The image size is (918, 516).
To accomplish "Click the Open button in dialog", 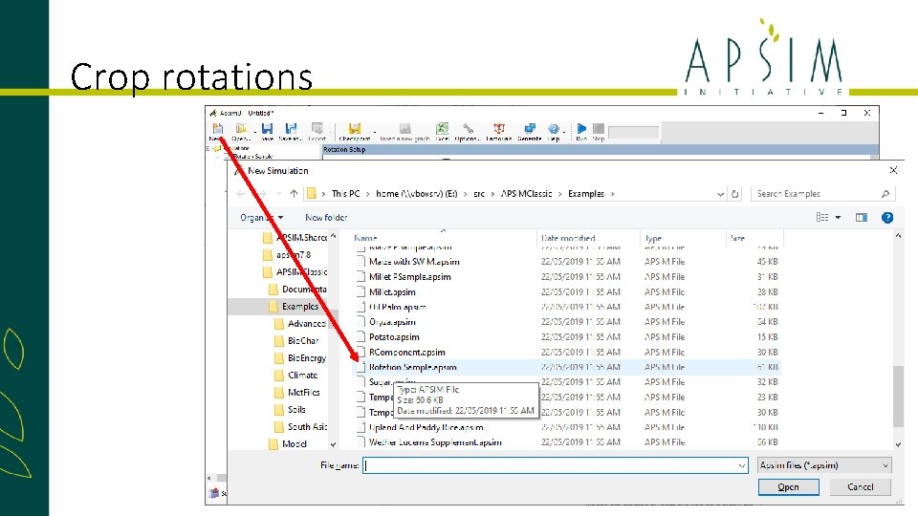I will coord(788,486).
